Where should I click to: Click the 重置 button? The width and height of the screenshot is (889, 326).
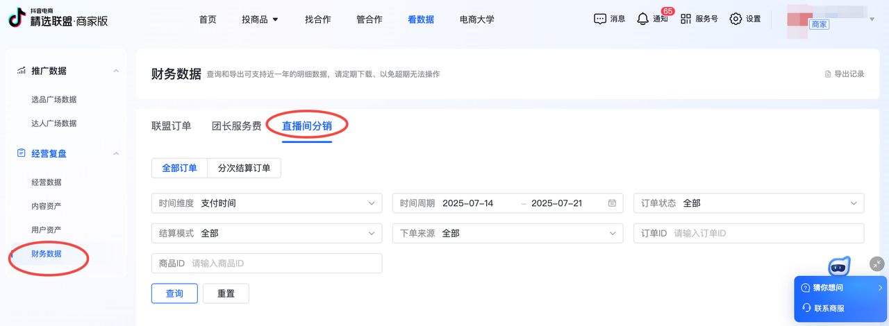coord(226,293)
